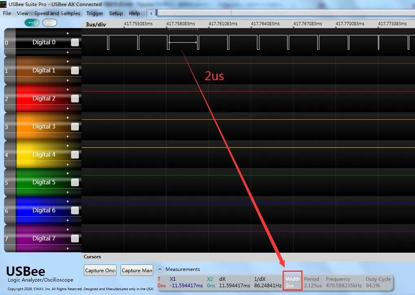This screenshot has width=415, height=295.
Task: Open the File menu
Action: pos(7,13)
